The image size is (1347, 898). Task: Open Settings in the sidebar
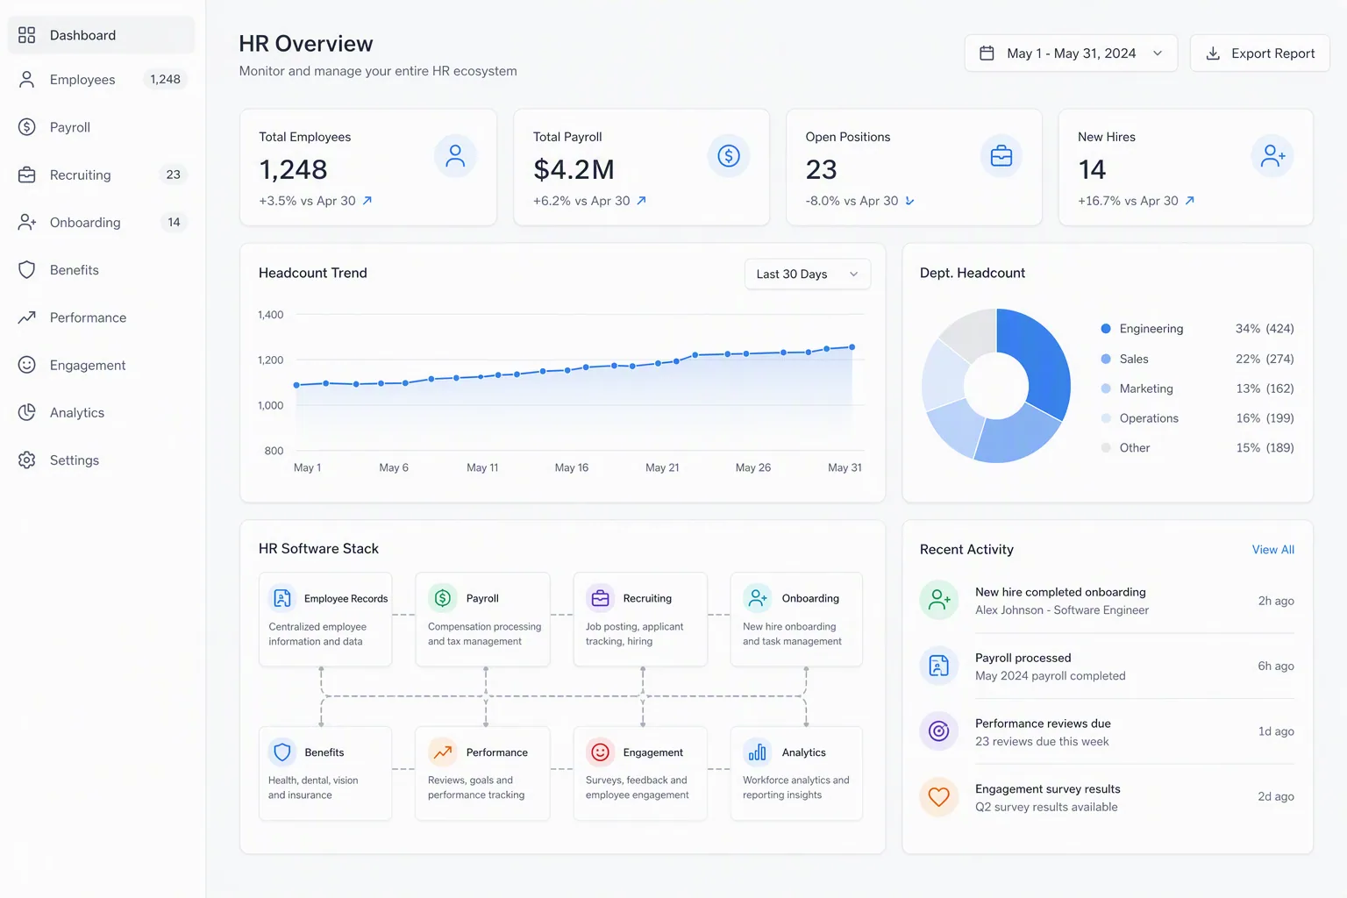(102, 460)
